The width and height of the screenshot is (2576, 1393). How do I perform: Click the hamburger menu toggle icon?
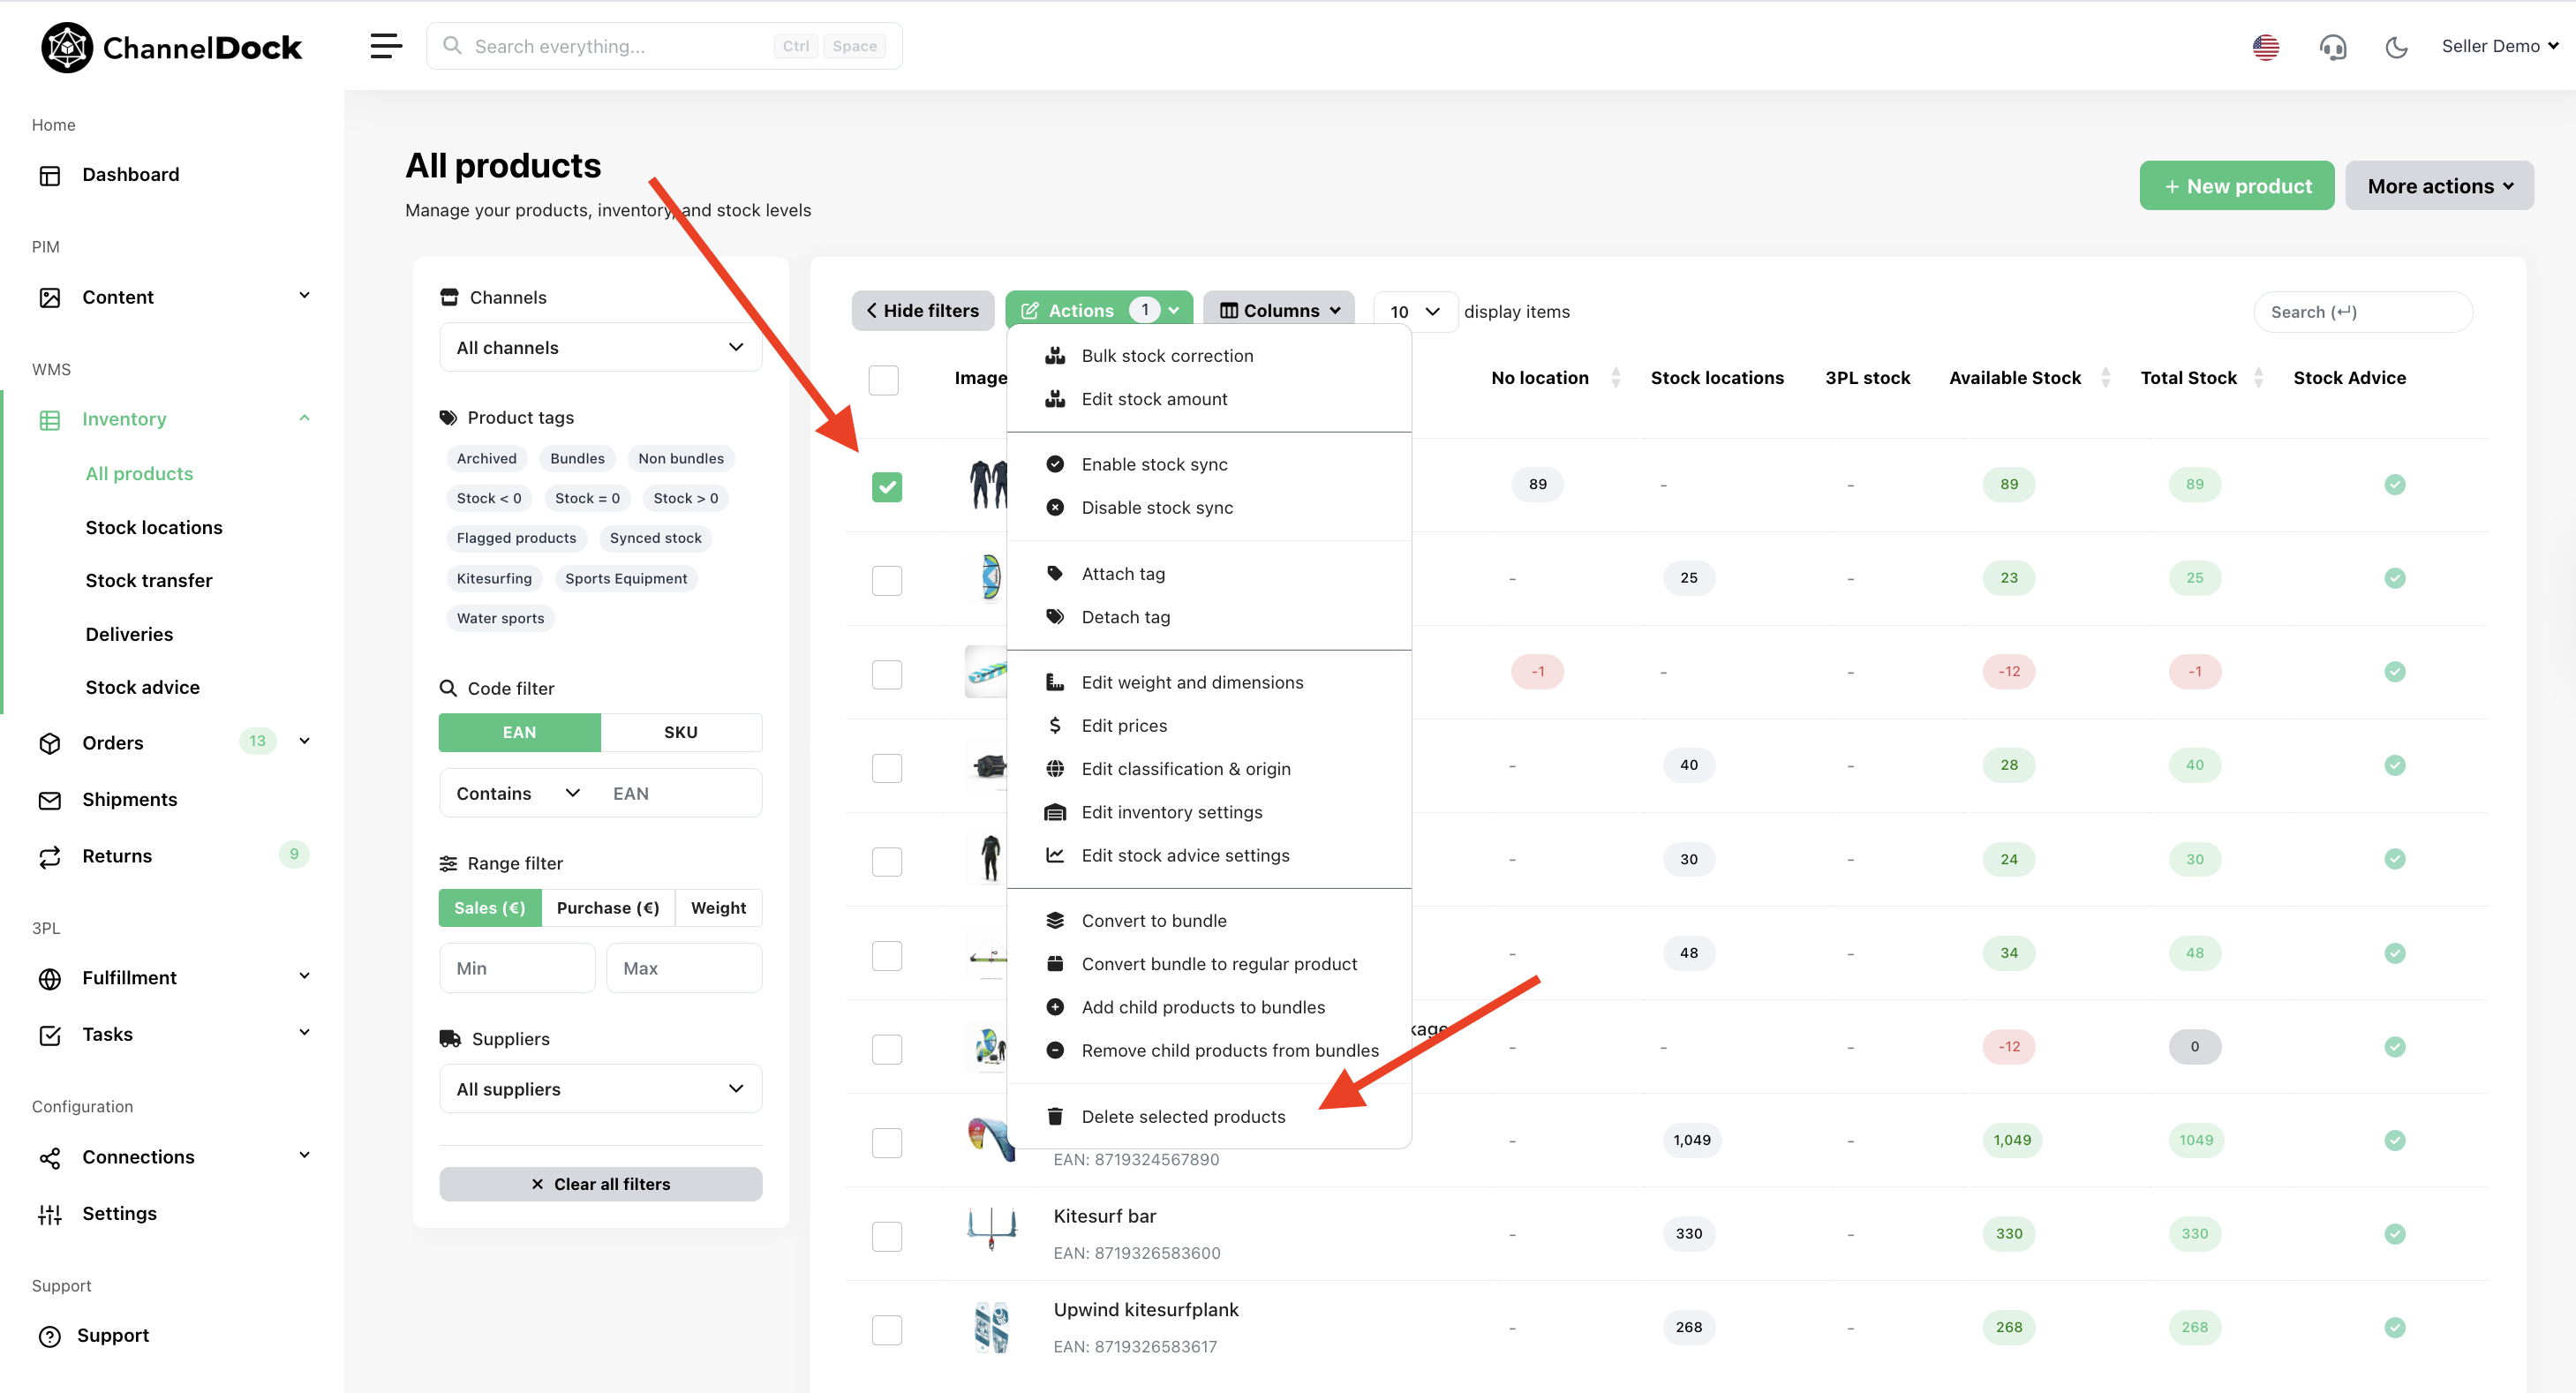[x=385, y=46]
